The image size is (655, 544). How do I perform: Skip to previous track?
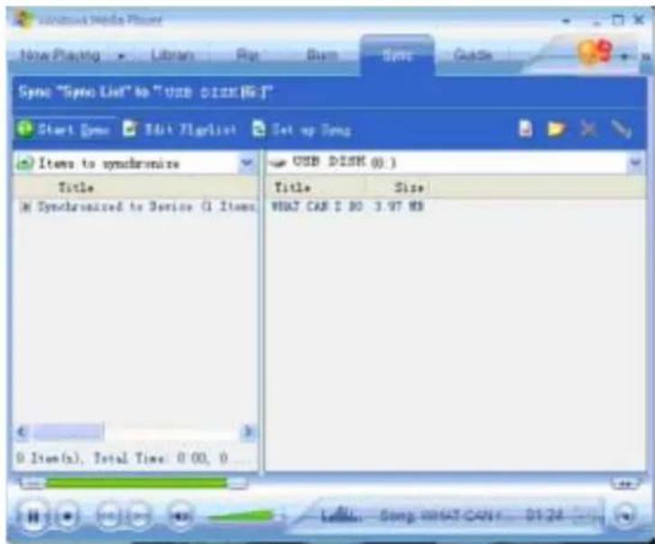[107, 517]
